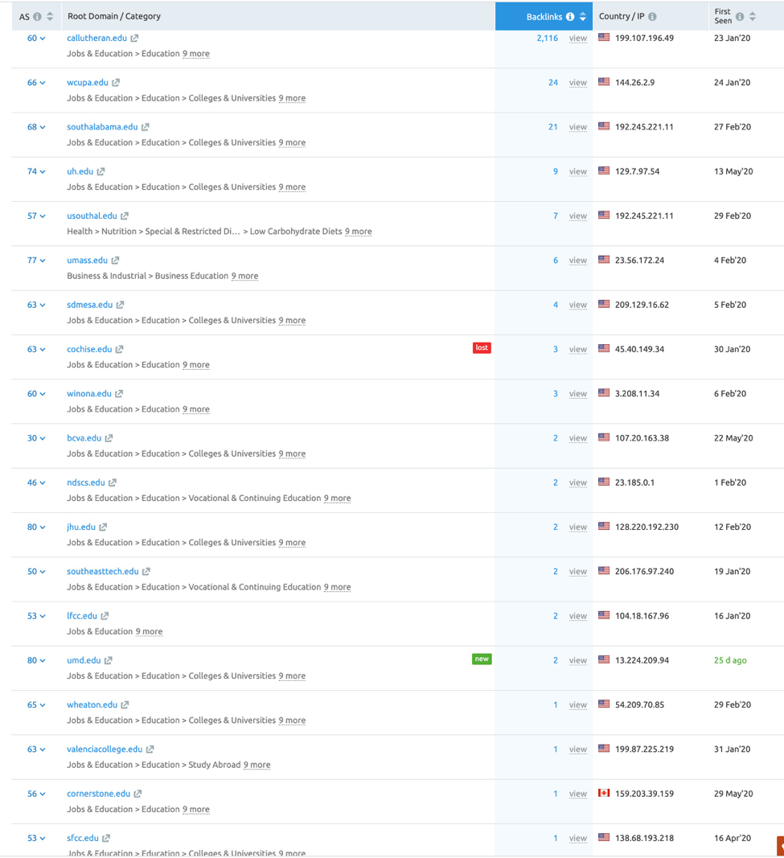
Task: Sort by AS column arrows
Action: 50,16
